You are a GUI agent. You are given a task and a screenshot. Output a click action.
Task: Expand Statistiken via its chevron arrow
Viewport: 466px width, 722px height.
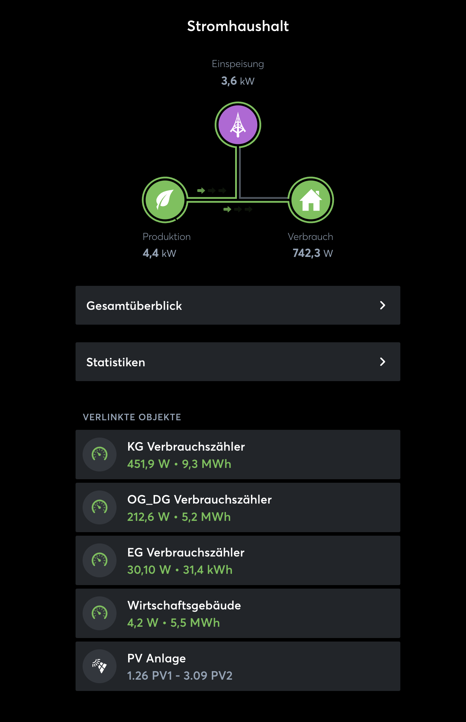[x=382, y=362]
